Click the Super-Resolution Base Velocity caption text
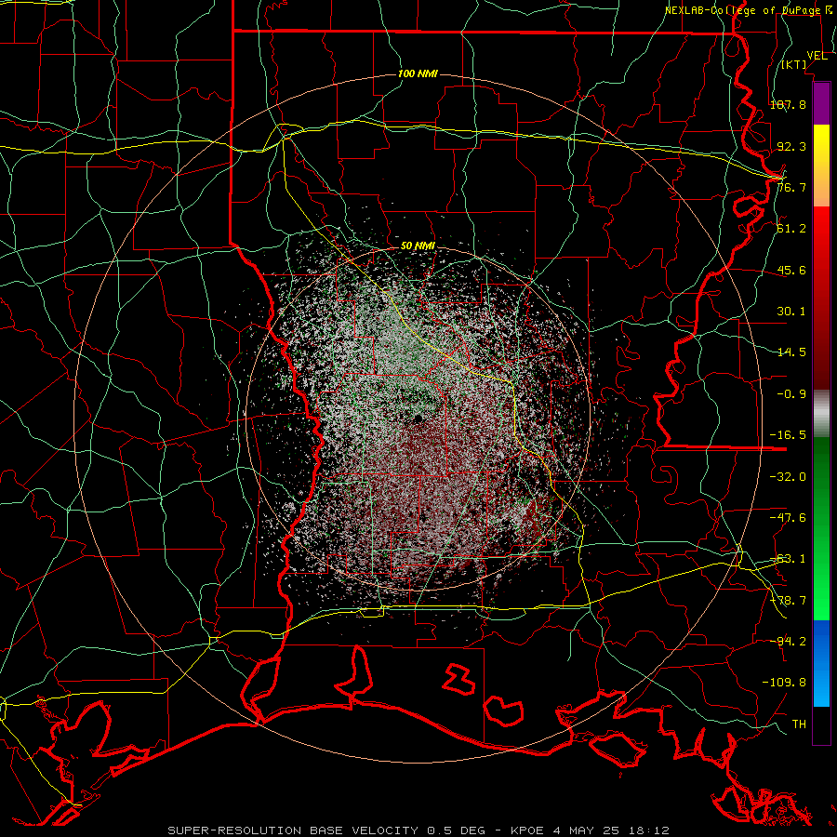This screenshot has height=837, width=837. point(418,830)
